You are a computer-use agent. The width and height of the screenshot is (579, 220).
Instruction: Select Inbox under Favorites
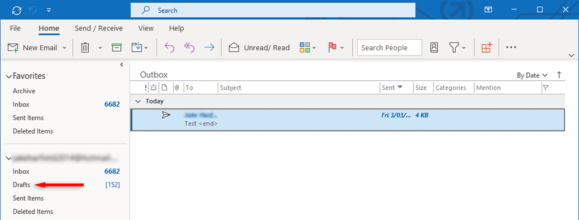tap(21, 105)
